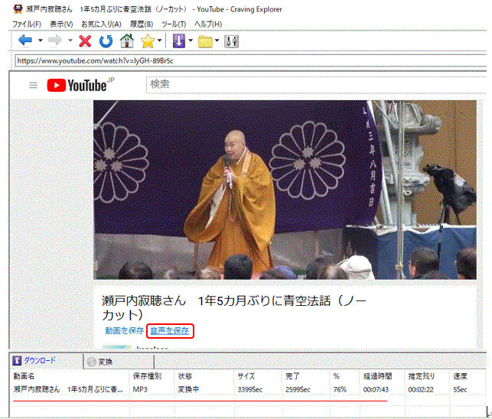Click the video title 瀬戸内寂聴さん heading
The image size is (492, 419).
pyautogui.click(x=234, y=307)
